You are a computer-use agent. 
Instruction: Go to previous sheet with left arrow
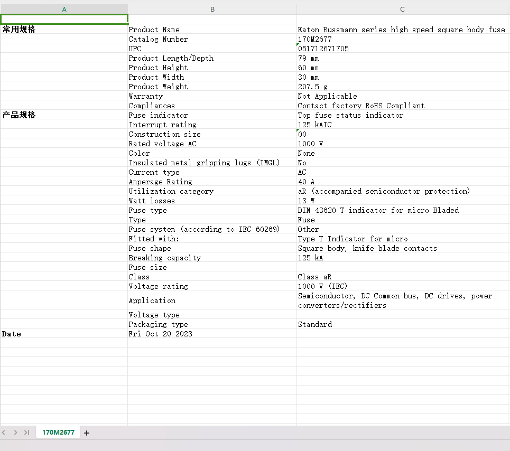tap(4, 433)
